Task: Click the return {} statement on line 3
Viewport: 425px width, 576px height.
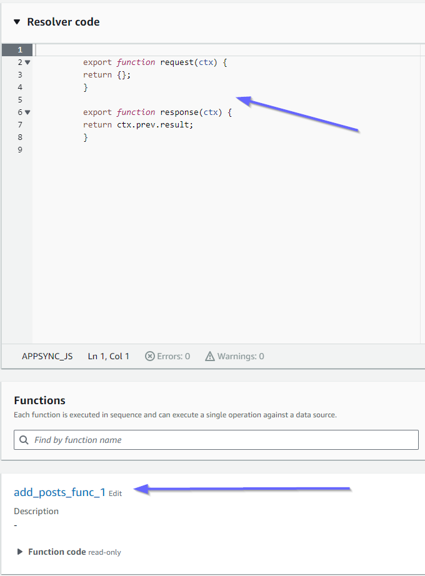Action: tap(106, 74)
